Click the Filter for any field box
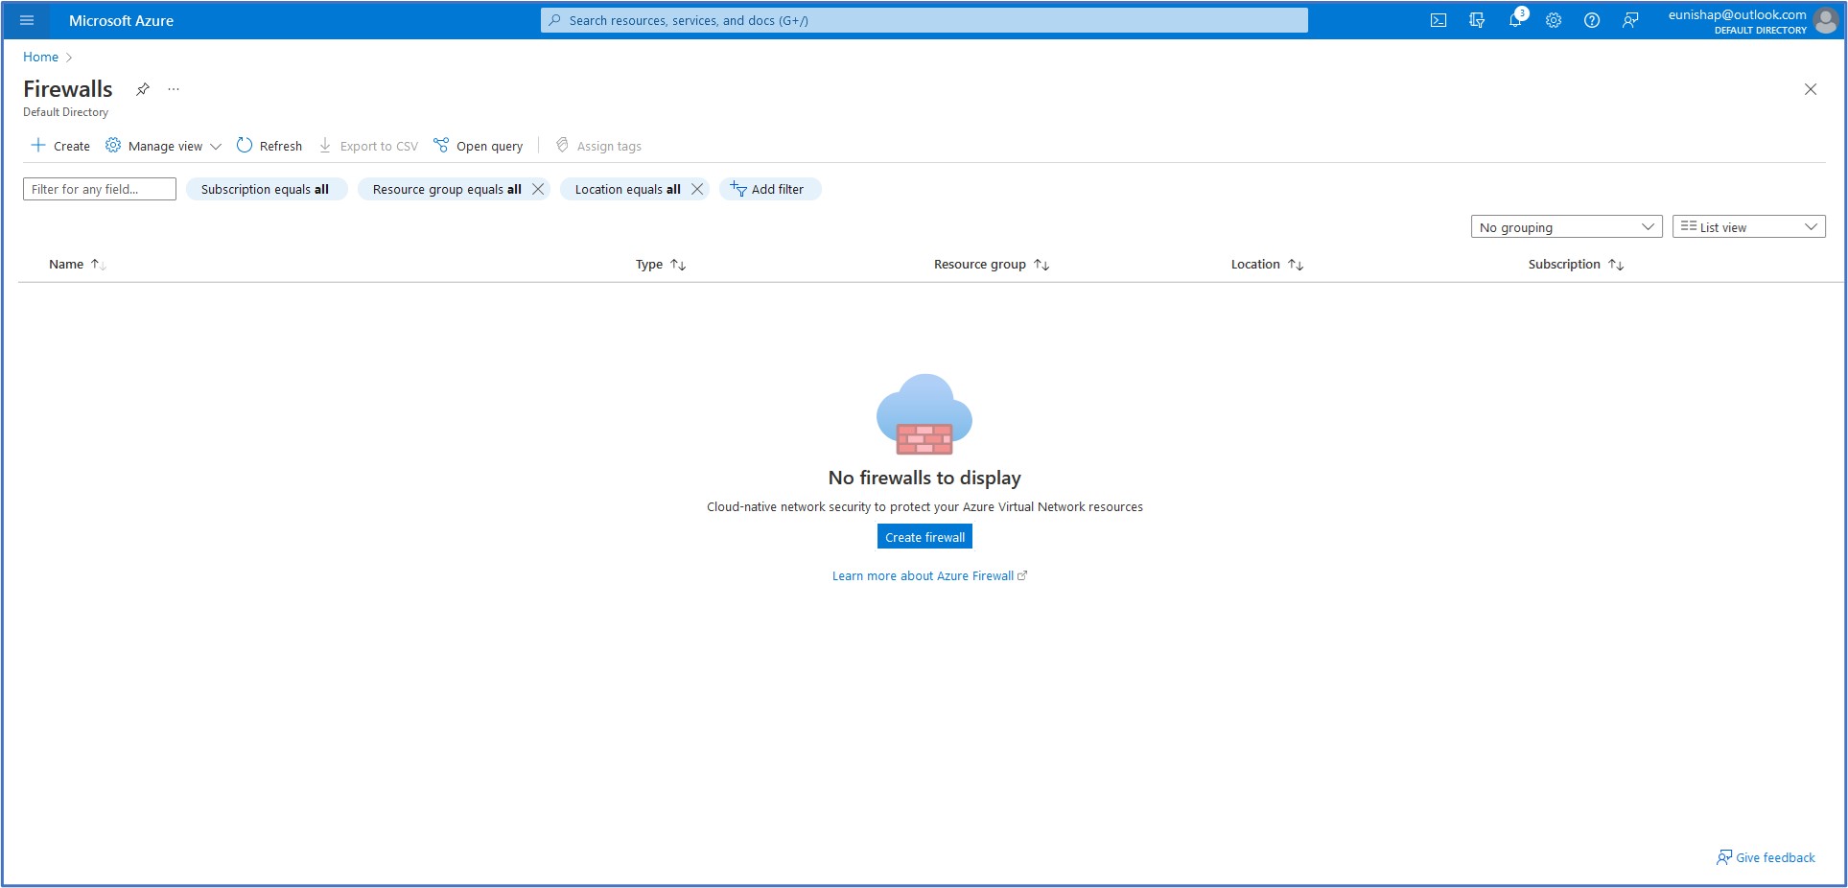Image resolution: width=1848 pixels, height=888 pixels. click(100, 189)
